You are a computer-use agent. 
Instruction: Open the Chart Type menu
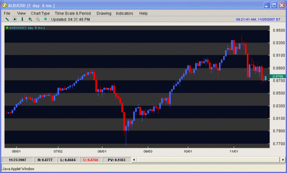click(40, 13)
